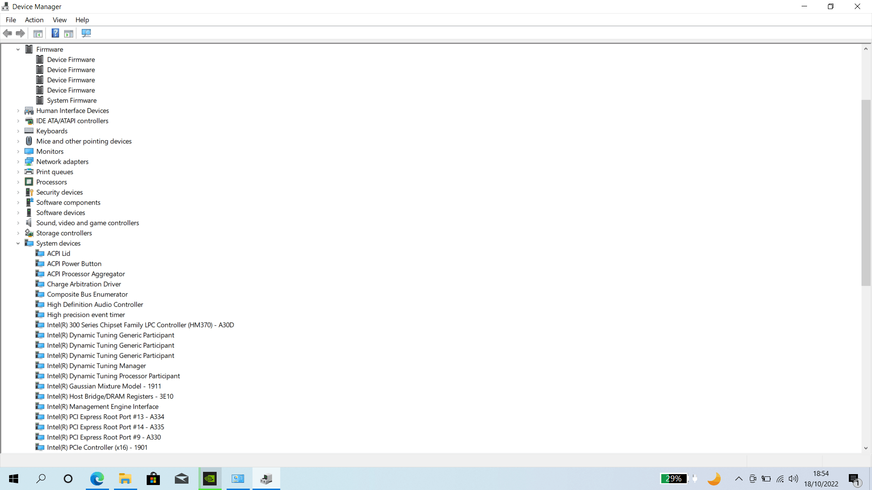Expand the Processors category
Viewport: 872px width, 490px height.
(x=18, y=182)
